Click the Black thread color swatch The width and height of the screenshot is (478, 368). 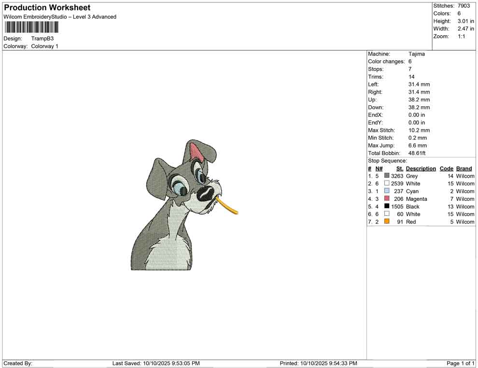[387, 206]
